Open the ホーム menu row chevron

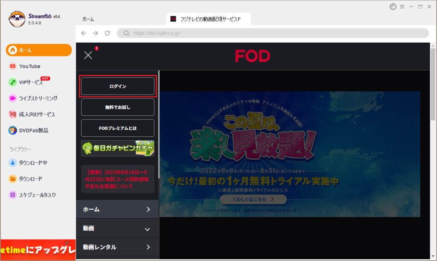(148, 209)
